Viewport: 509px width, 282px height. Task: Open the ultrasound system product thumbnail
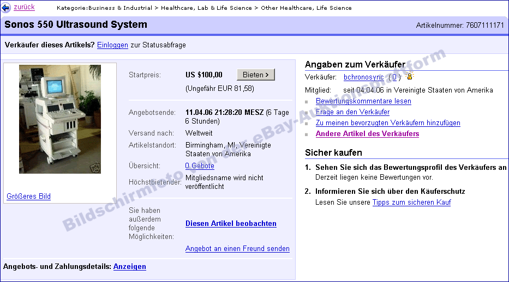pyautogui.click(x=59, y=119)
